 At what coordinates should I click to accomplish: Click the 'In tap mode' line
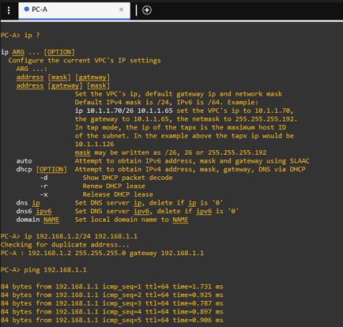(x=180, y=128)
